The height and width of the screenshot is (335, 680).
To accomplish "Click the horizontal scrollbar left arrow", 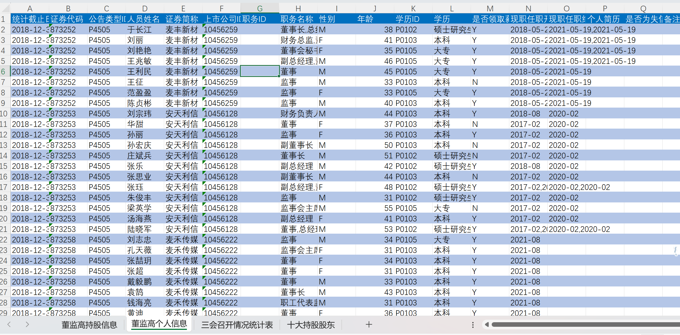I will (487, 324).
